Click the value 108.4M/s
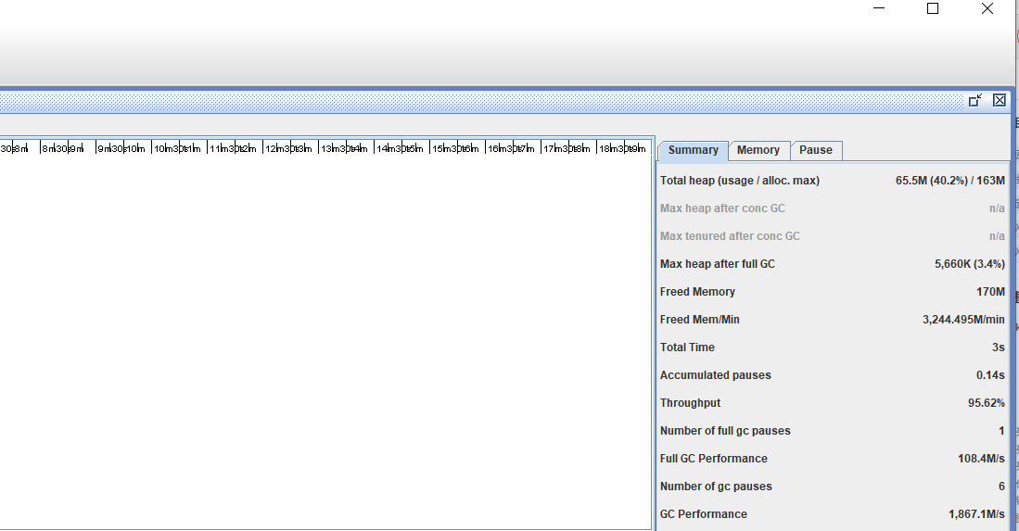This screenshot has width=1019, height=531. click(x=981, y=459)
